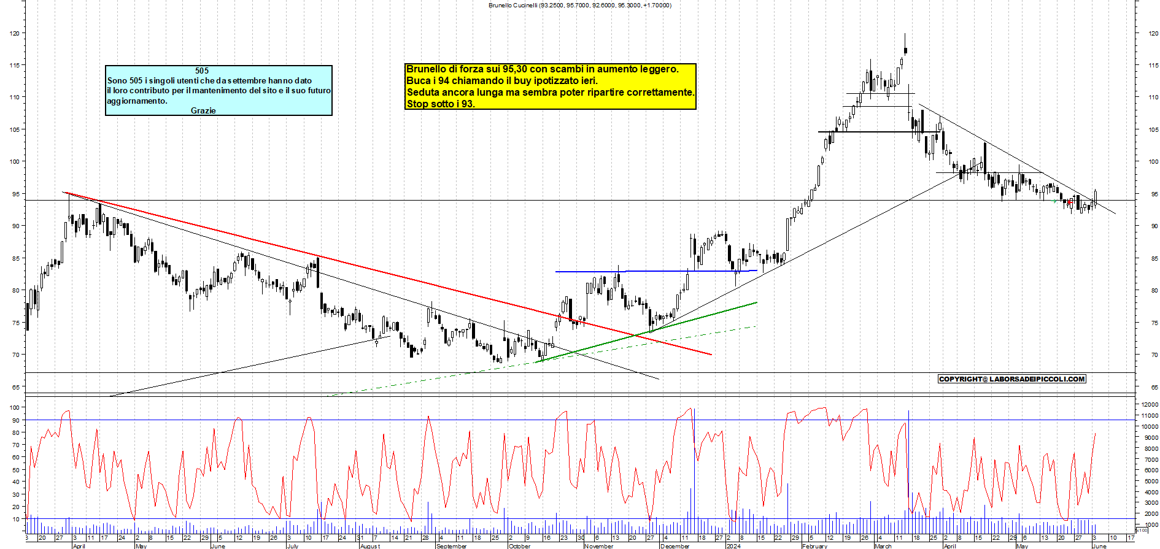This screenshot has width=1160, height=549.
Task: Click the 'July' month label on time axis
Action: [x=293, y=546]
